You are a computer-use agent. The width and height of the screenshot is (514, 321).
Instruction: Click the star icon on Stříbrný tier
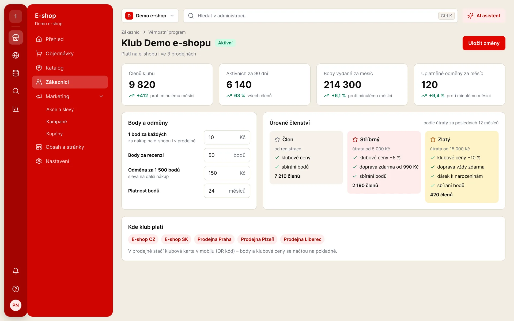click(x=355, y=139)
